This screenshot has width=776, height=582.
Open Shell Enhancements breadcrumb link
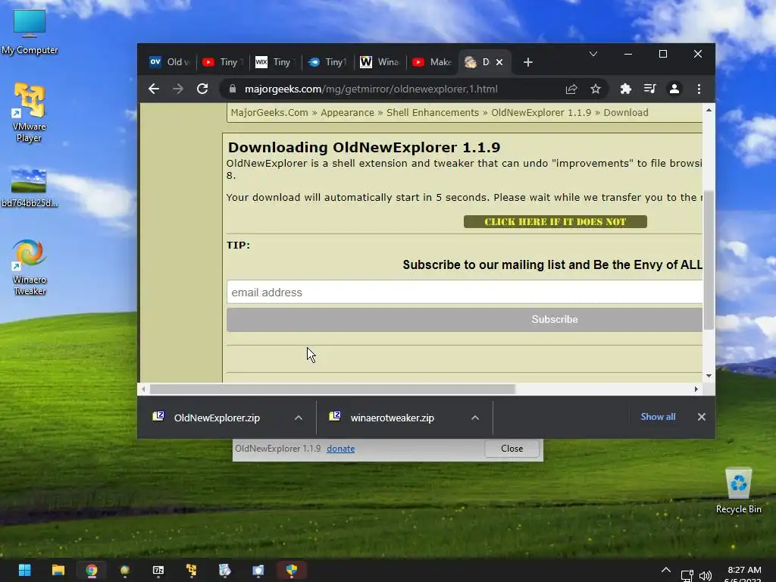pos(433,112)
